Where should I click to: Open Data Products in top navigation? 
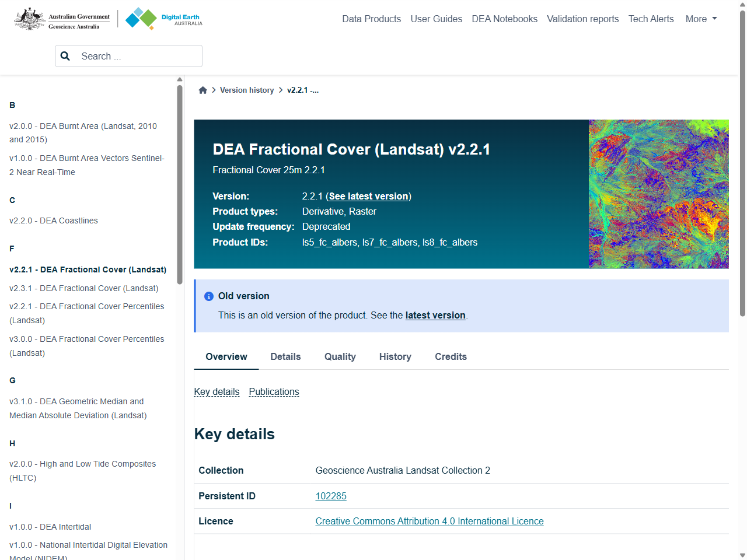[371, 19]
